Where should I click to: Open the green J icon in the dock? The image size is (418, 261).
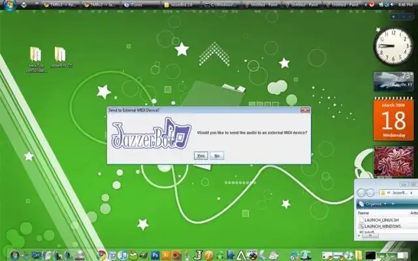click(198, 255)
